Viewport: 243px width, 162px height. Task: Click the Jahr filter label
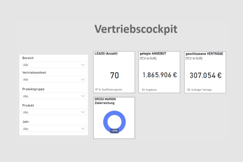[x=26, y=122]
